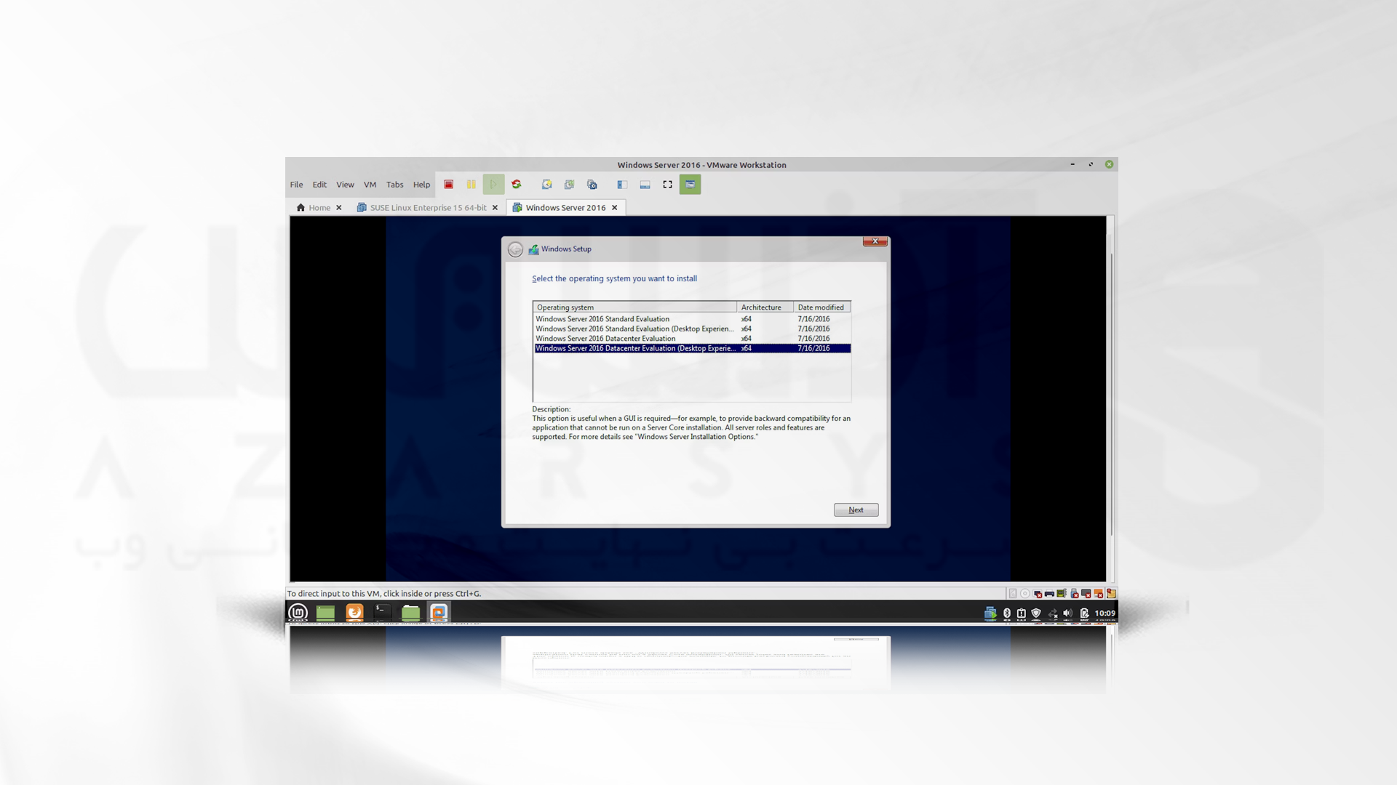Click the yellow Suspend VM toolbar icon
The image size is (1397, 785).
pyautogui.click(x=471, y=185)
